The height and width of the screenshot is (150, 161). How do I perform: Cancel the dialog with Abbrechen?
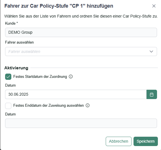tap(118, 141)
